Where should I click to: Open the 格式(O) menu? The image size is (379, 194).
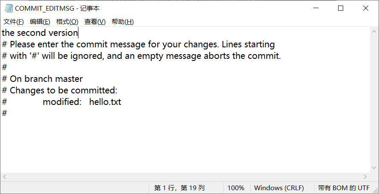(67, 22)
